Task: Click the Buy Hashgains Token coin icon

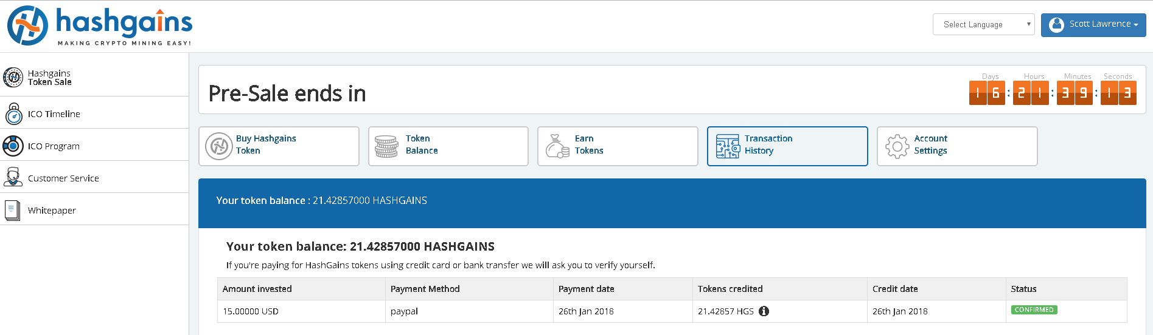Action: tap(219, 146)
